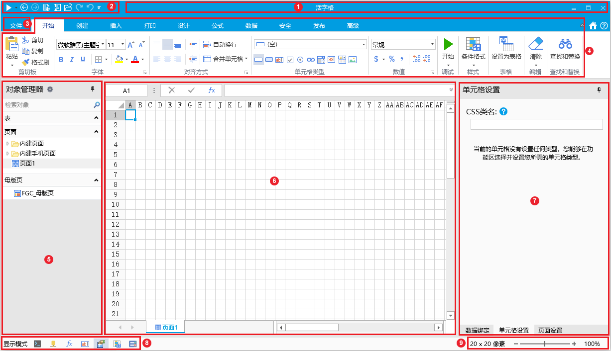The height and width of the screenshot is (351, 611).
Task: Toggle italic formatting
Action: (72, 60)
